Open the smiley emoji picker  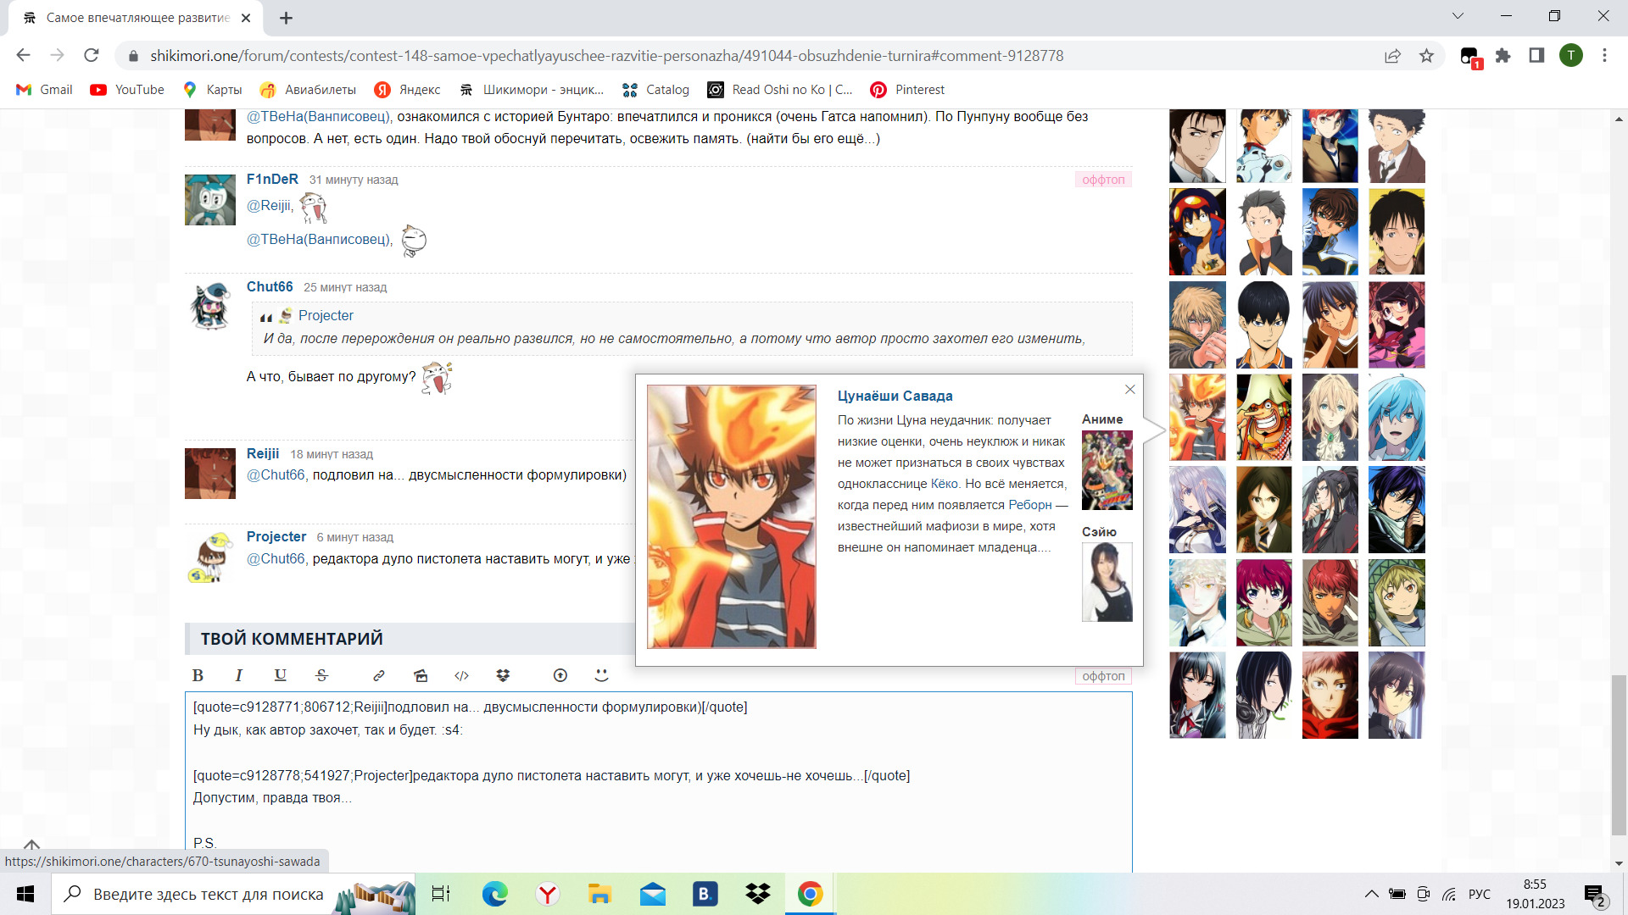[601, 675]
